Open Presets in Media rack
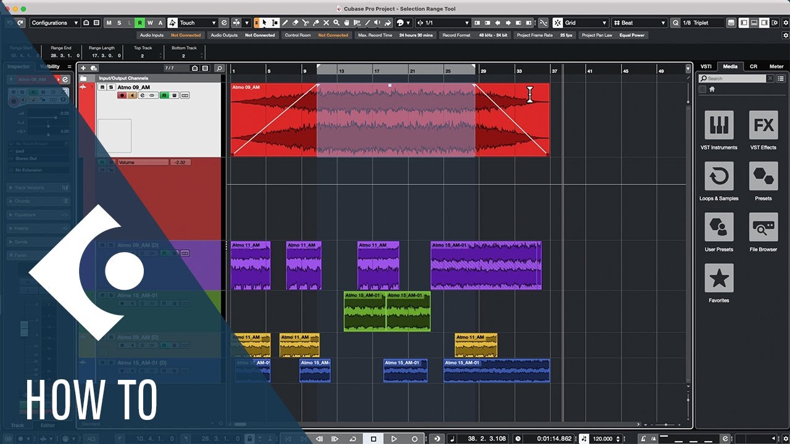Screen dimensions: 790x444 pyautogui.click(x=763, y=176)
